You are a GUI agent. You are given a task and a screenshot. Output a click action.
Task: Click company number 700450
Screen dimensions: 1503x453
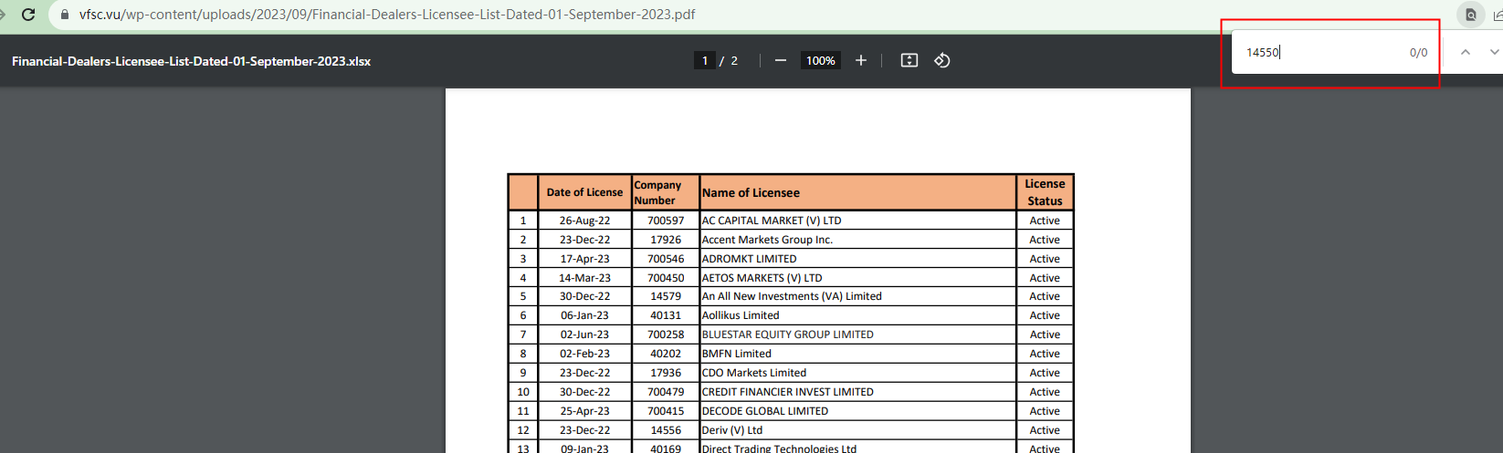pos(666,278)
